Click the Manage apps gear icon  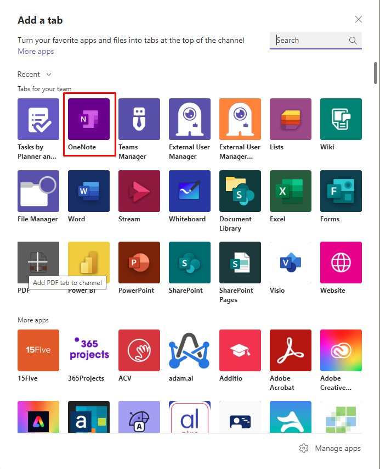[x=304, y=448]
